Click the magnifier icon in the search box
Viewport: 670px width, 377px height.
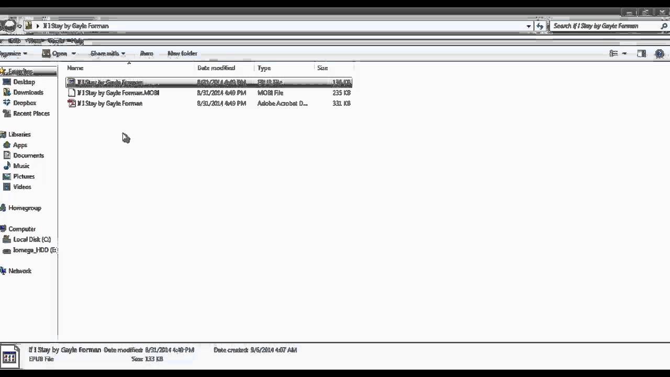click(x=664, y=26)
